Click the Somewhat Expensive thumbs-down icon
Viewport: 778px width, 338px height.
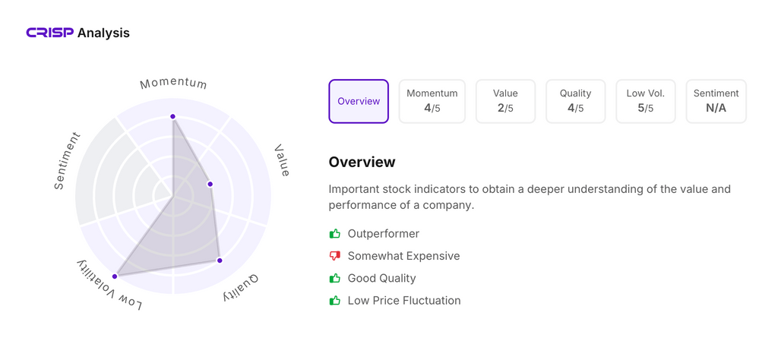335,256
